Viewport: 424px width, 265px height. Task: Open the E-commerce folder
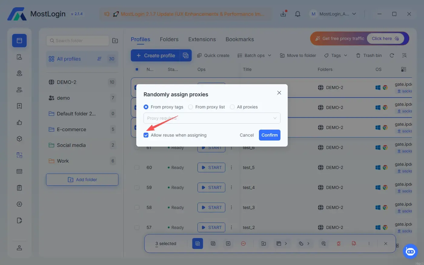82,129
